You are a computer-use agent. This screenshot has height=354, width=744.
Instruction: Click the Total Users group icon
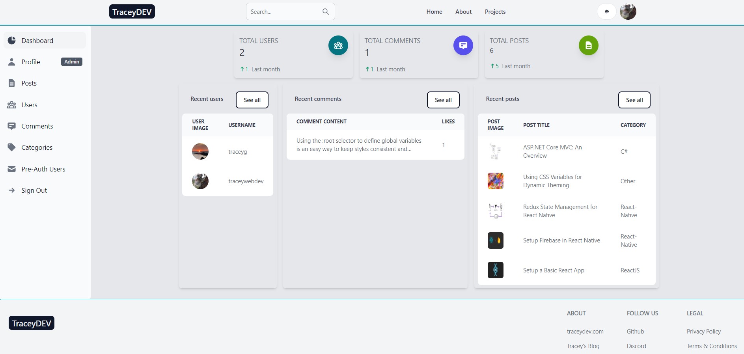tap(338, 45)
